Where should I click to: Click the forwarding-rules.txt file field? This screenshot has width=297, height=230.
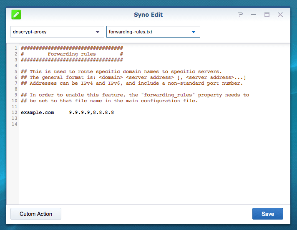pyautogui.click(x=153, y=32)
